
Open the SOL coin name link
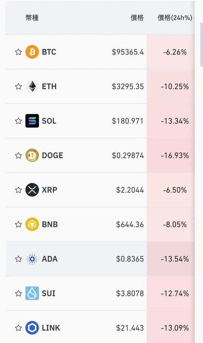(49, 121)
